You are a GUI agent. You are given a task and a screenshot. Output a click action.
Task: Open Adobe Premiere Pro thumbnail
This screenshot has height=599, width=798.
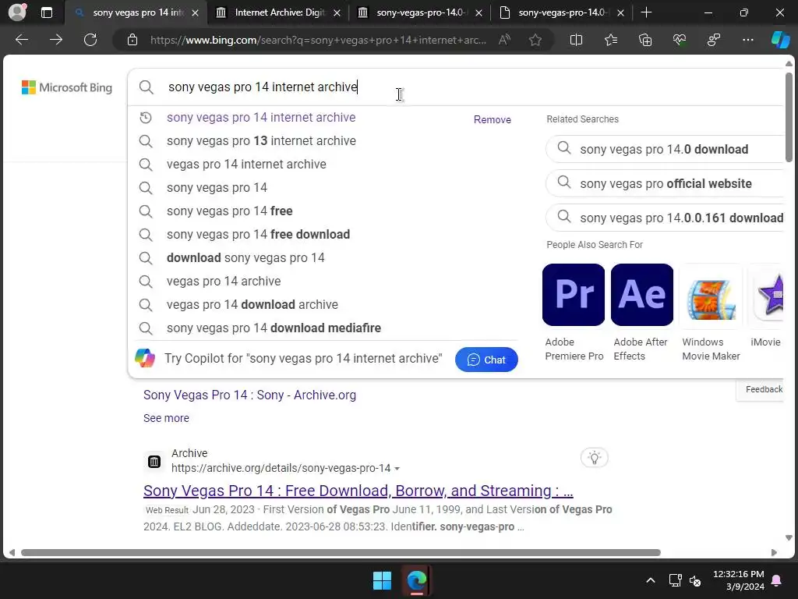[x=574, y=294]
